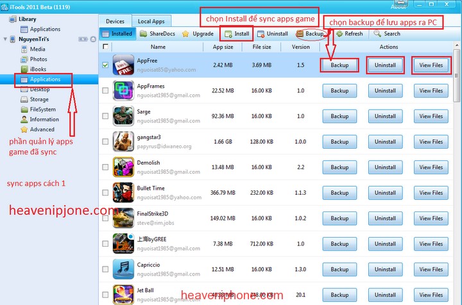
Task: Sort by the App size column header
Action: pos(223,47)
